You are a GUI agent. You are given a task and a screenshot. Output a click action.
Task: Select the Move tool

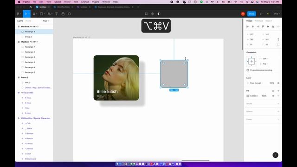(26, 14)
